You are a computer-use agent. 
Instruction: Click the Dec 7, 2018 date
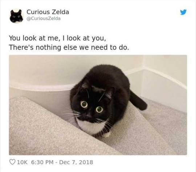tap(76, 162)
